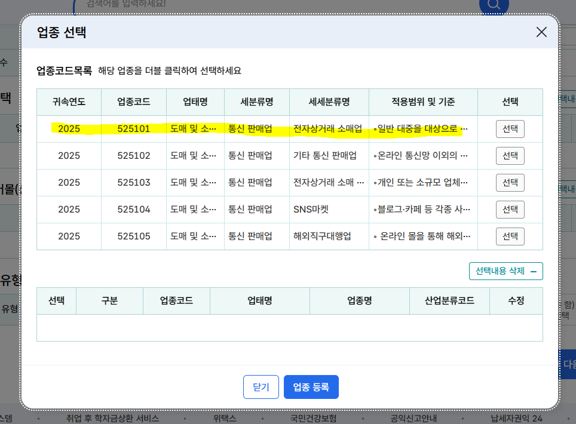Click the 전자상거래 소매 … cell of 525103

pyautogui.click(x=329, y=183)
